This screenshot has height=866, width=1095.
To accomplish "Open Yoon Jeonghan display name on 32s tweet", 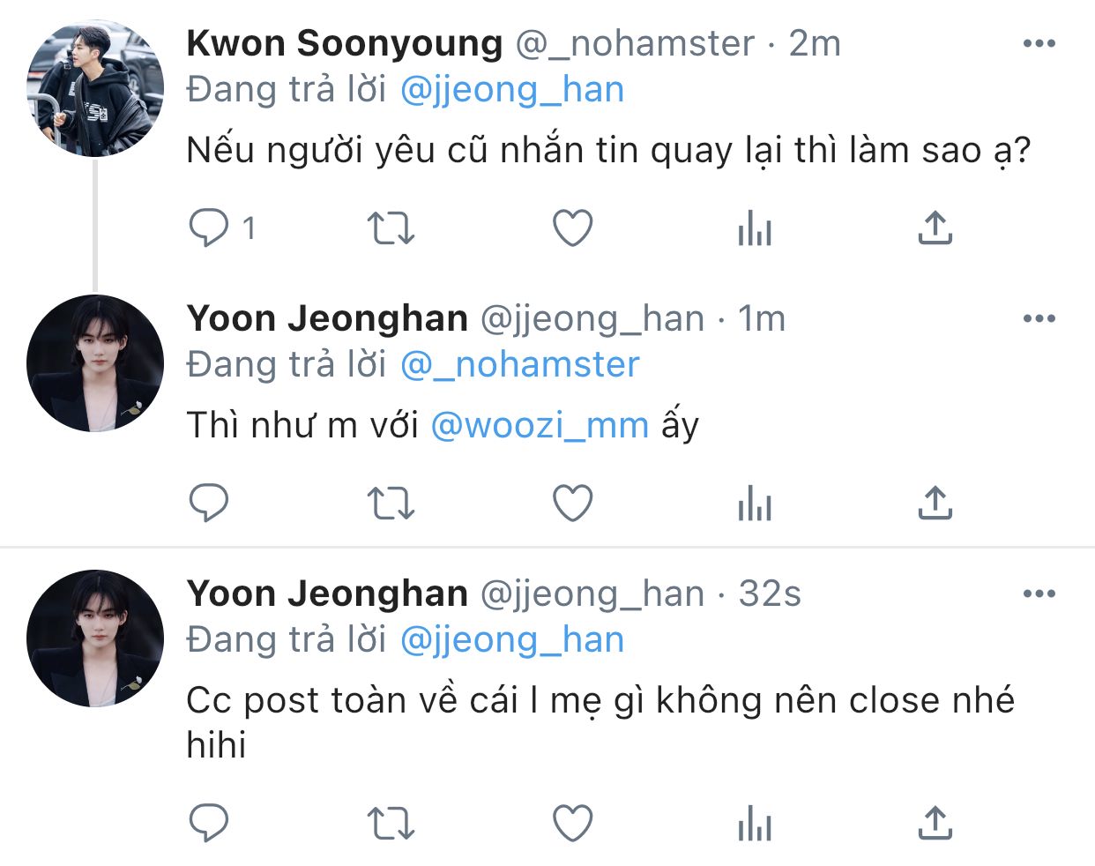I will click(x=327, y=594).
